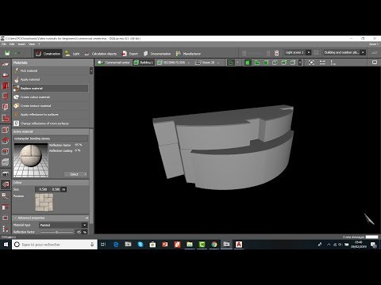Open Skype from the taskbar
This screenshot has height=285, width=381.
[x=140, y=245]
